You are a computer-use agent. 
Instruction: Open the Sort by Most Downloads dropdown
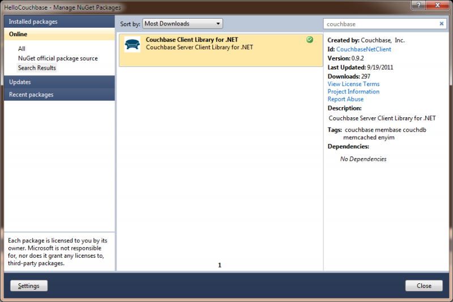(x=182, y=24)
